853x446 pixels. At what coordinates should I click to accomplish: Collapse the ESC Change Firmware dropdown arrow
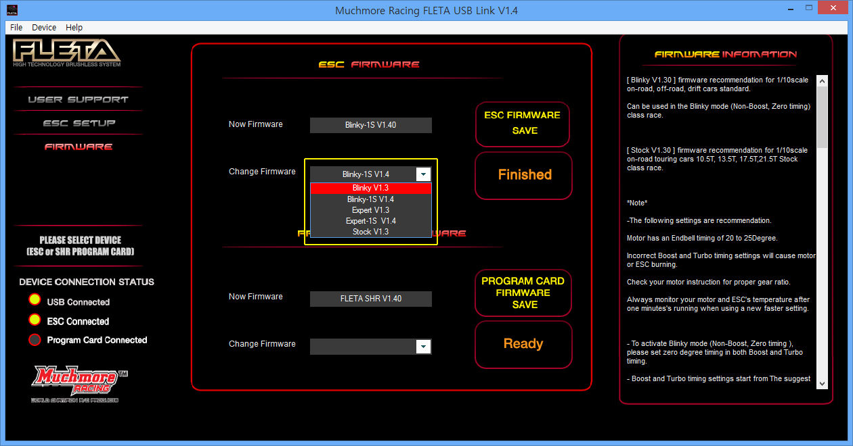click(x=423, y=174)
